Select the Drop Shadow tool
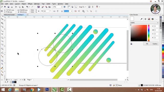Viewport: 164px width, 92px height. point(2,60)
